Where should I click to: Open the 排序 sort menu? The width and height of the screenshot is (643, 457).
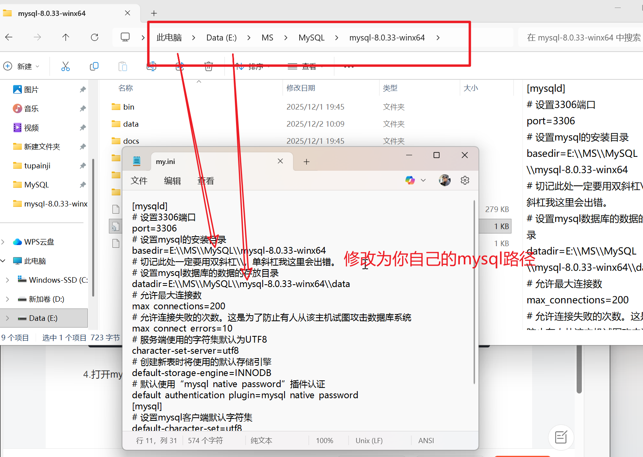click(x=252, y=66)
